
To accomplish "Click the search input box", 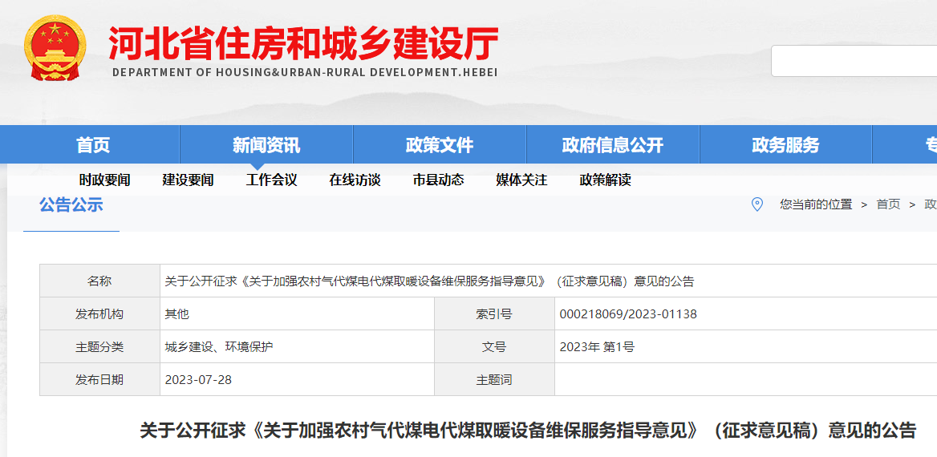I will pyautogui.click(x=854, y=61).
